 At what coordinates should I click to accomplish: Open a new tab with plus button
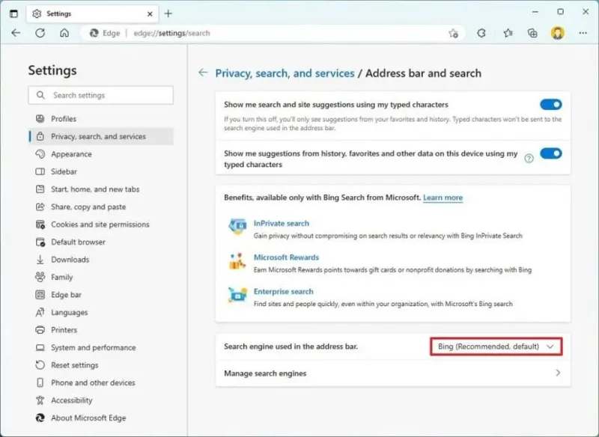point(168,13)
